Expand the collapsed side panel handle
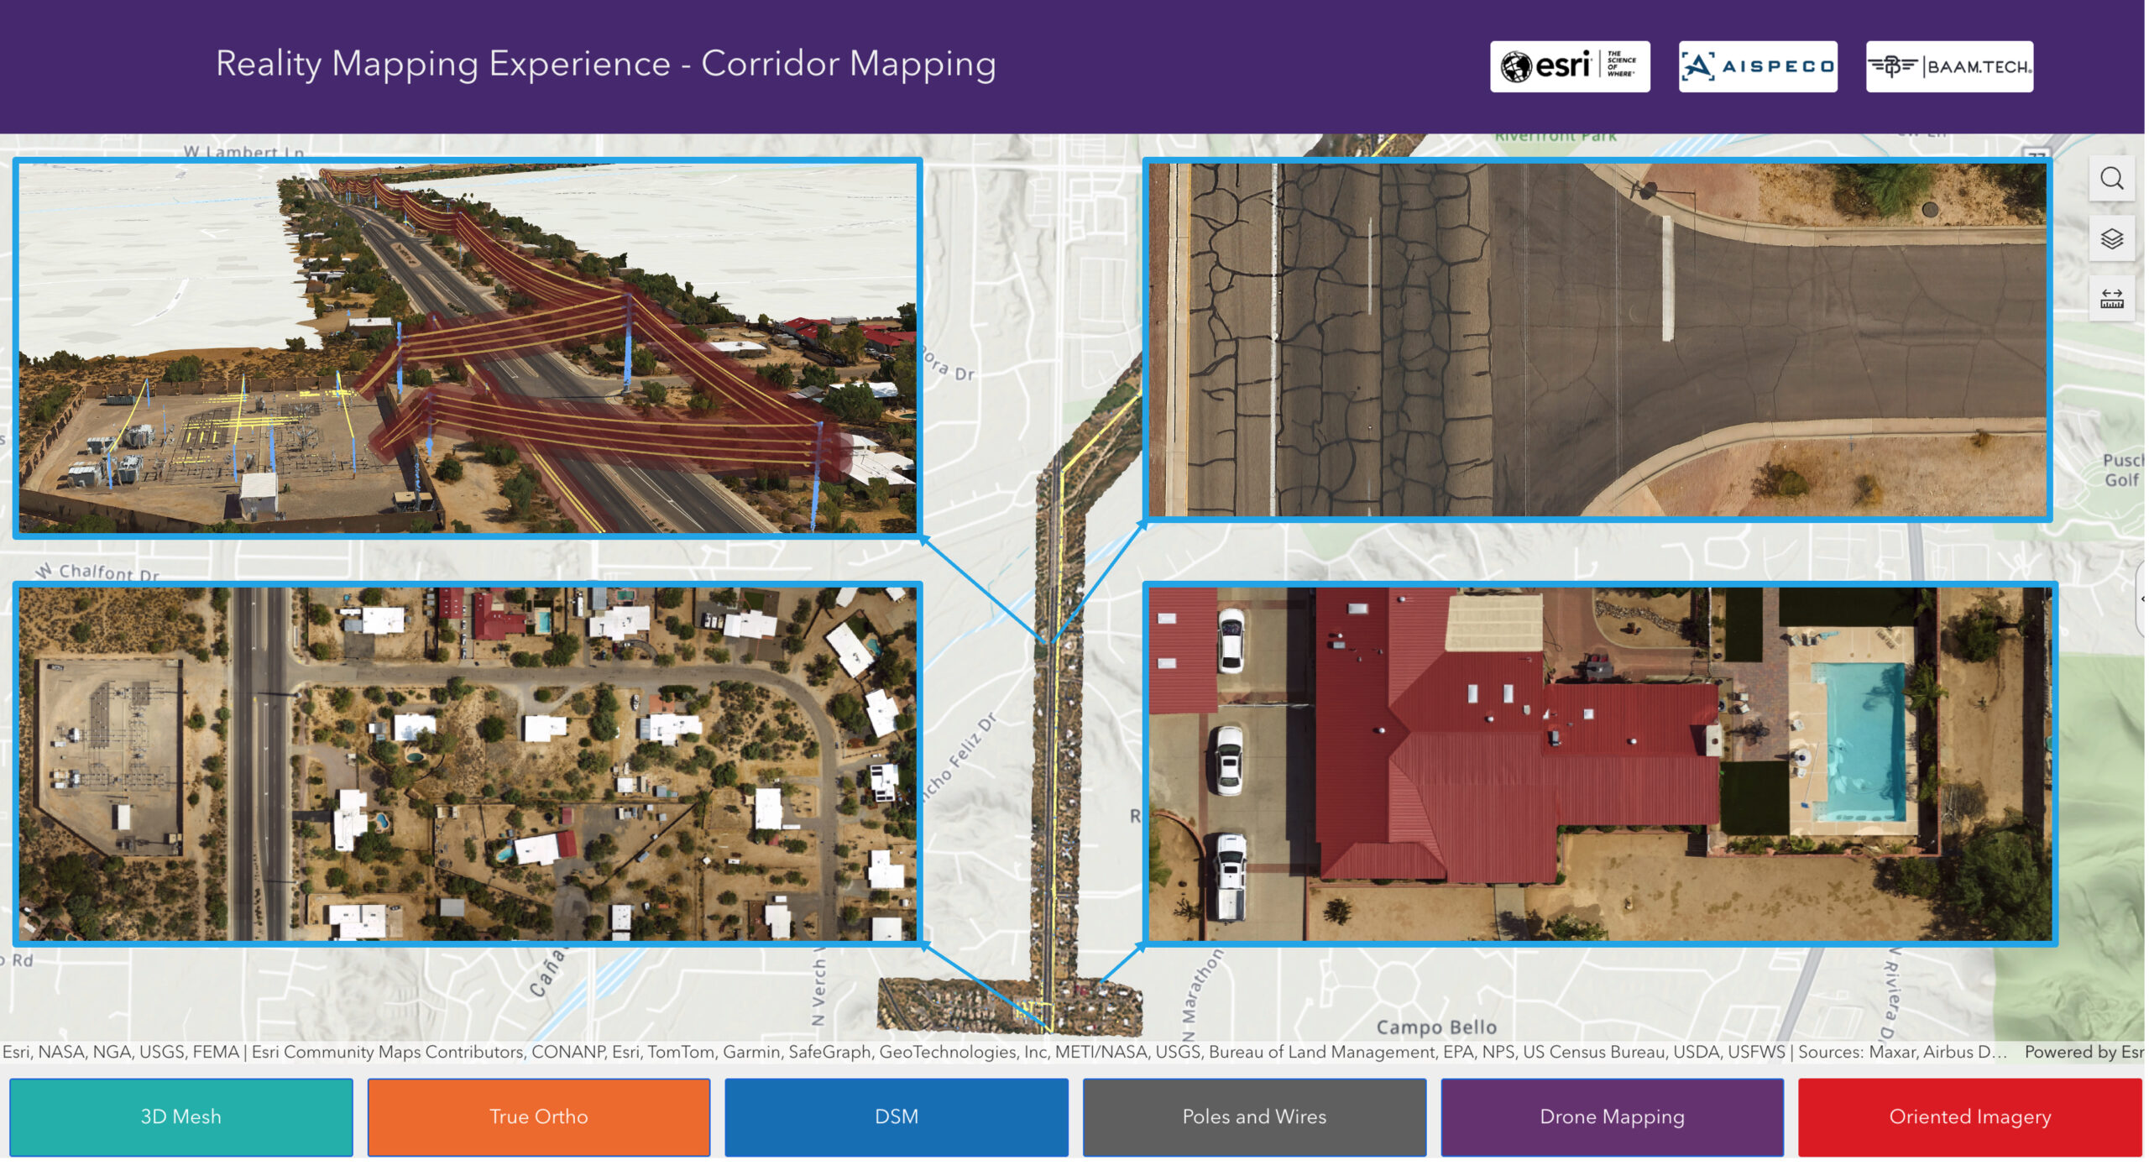This screenshot has width=2149, height=1176. [x=2141, y=598]
